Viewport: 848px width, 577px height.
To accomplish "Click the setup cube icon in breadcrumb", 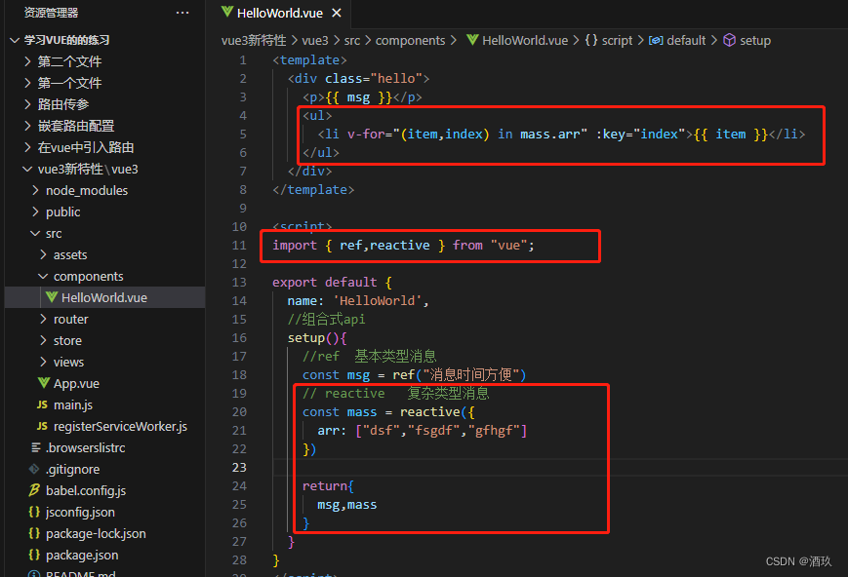I will click(x=730, y=40).
